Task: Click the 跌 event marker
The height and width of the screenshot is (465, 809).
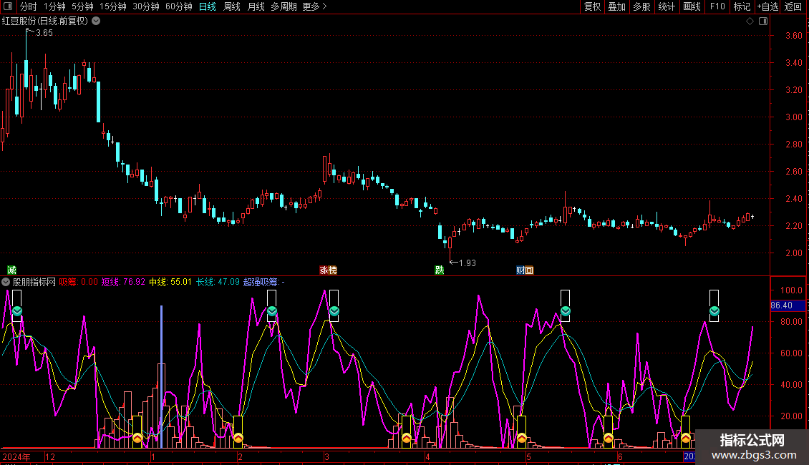Action: (x=439, y=270)
